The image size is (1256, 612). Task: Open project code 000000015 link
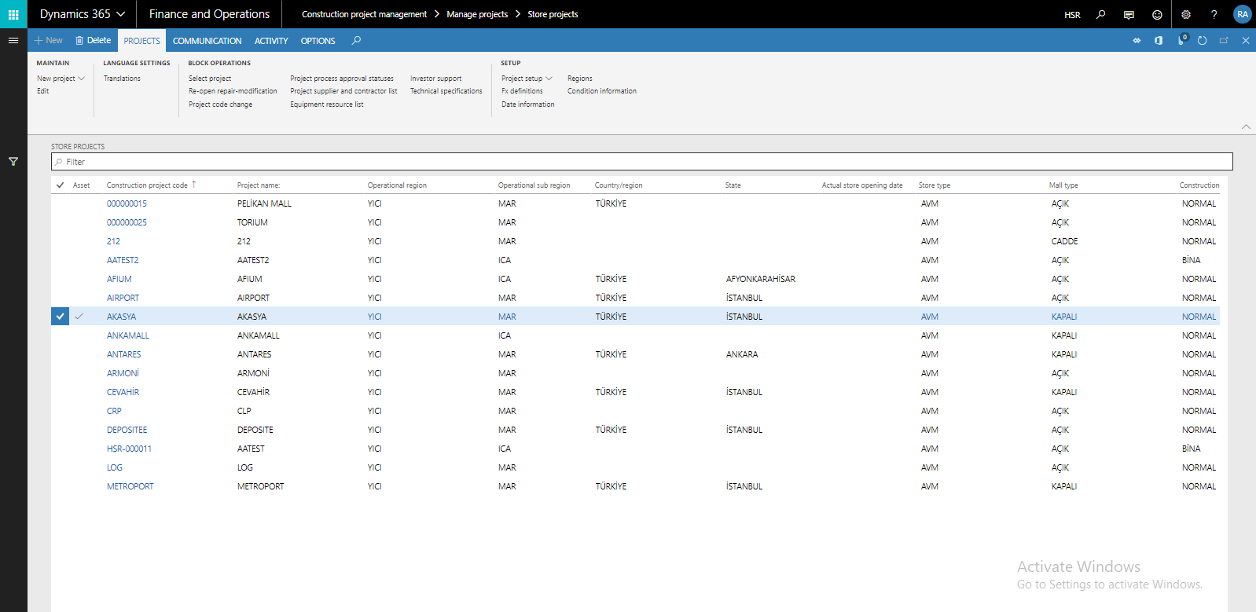click(127, 203)
